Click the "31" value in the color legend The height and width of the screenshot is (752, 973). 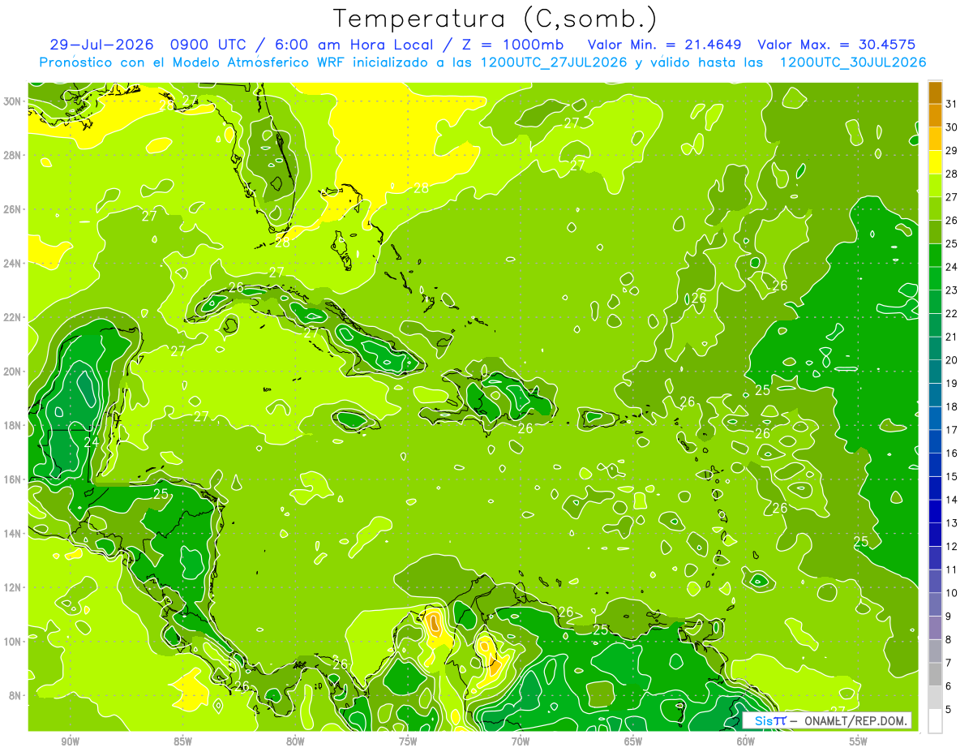(x=952, y=104)
